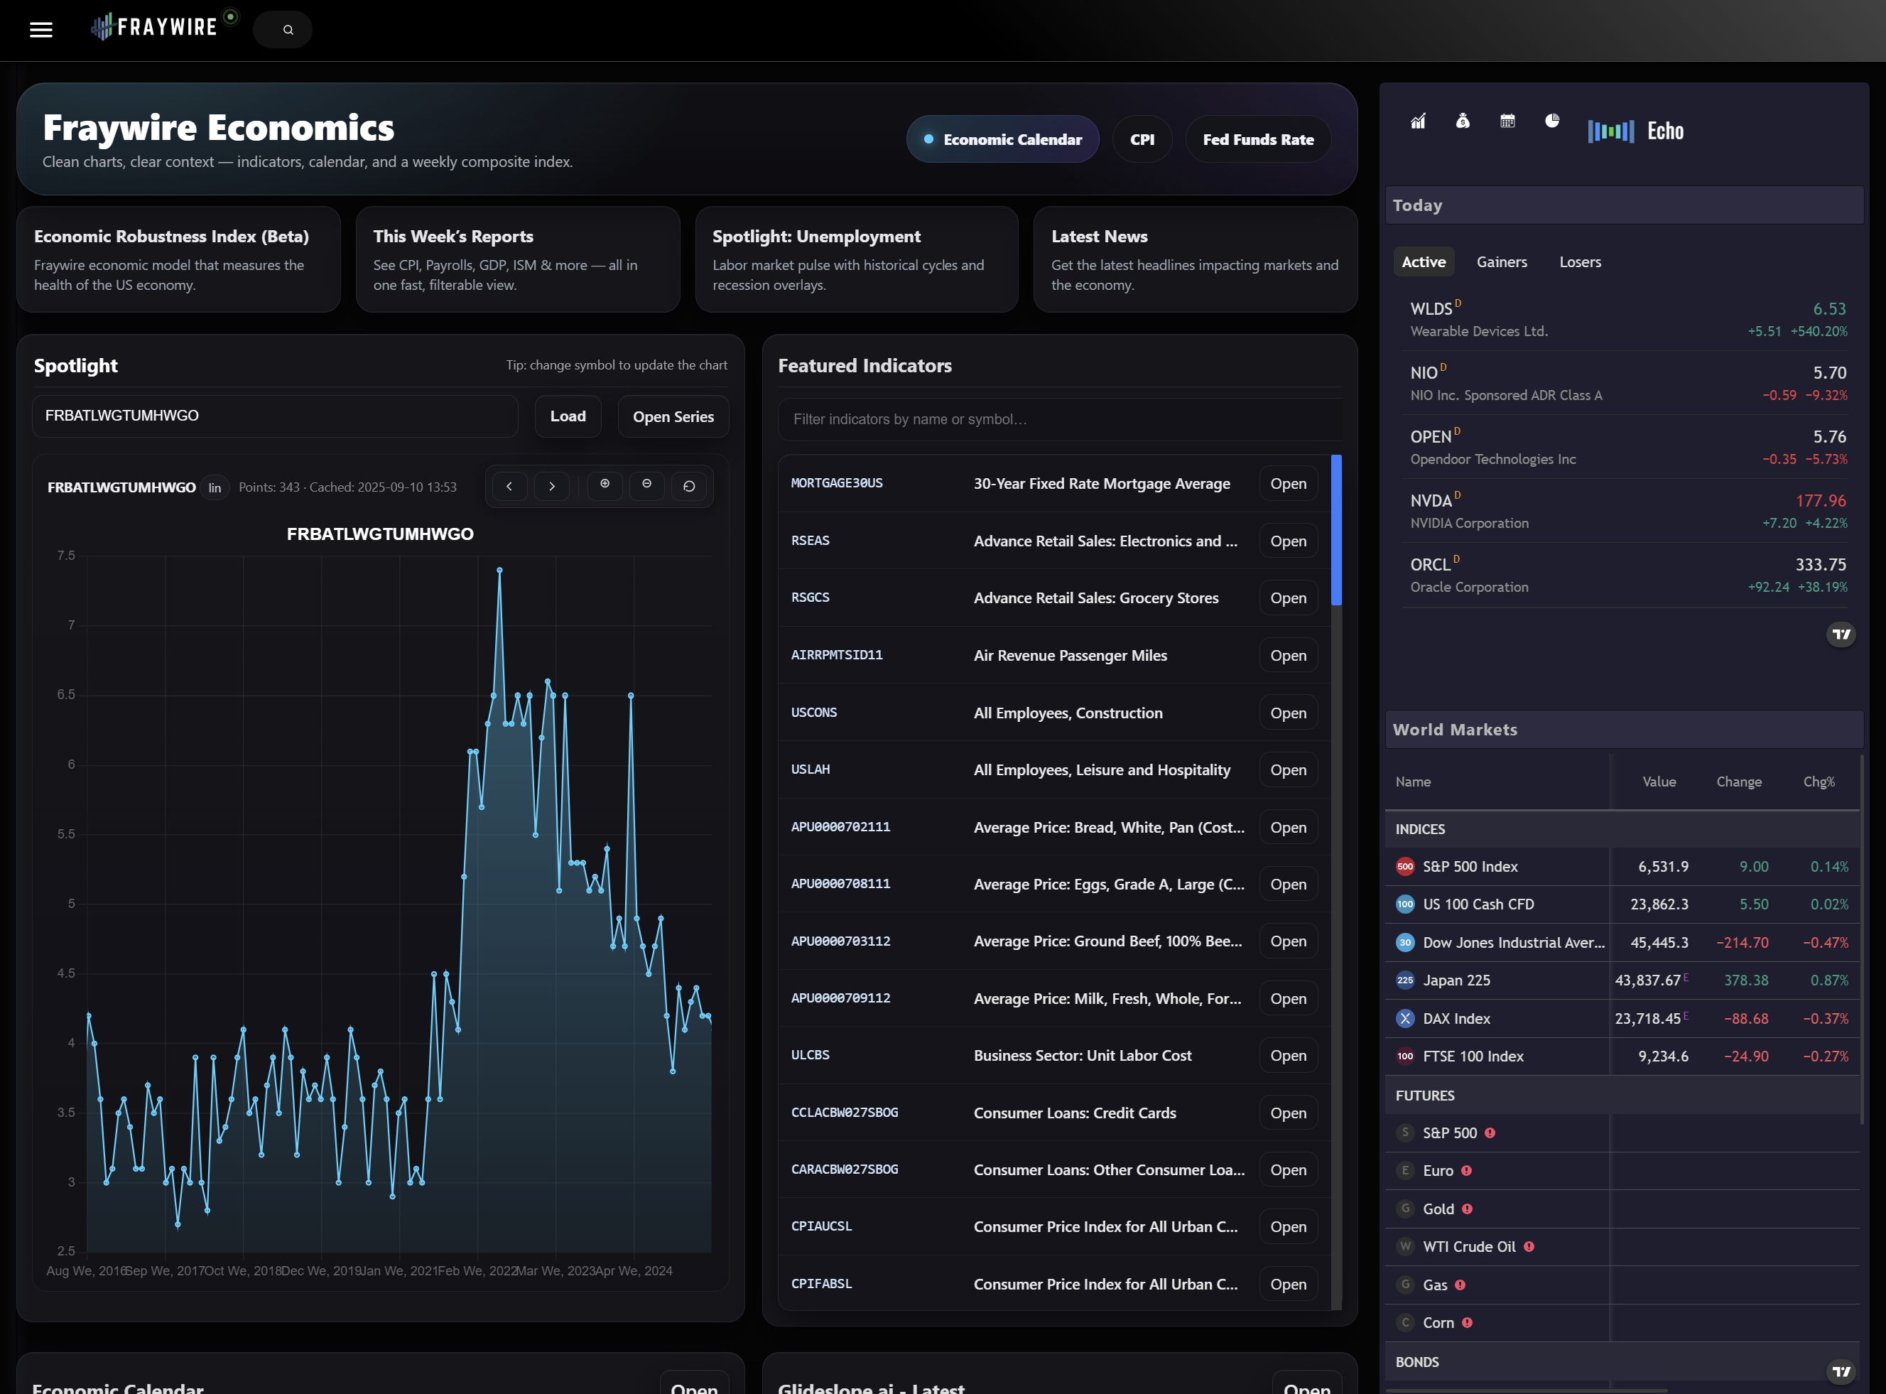
Task: Open the growth chart icon in sidebar
Action: click(1418, 121)
